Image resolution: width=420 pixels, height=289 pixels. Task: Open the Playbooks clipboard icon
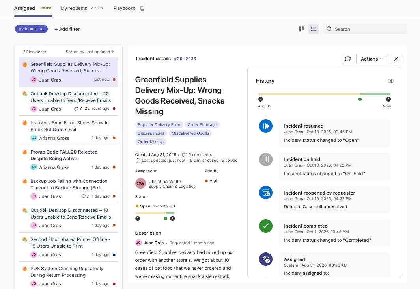pyautogui.click(x=142, y=8)
